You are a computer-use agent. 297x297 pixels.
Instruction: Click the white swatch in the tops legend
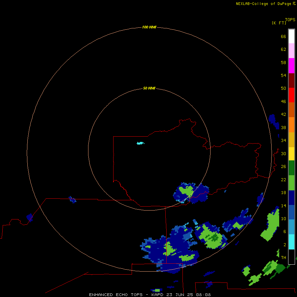coord(291,36)
